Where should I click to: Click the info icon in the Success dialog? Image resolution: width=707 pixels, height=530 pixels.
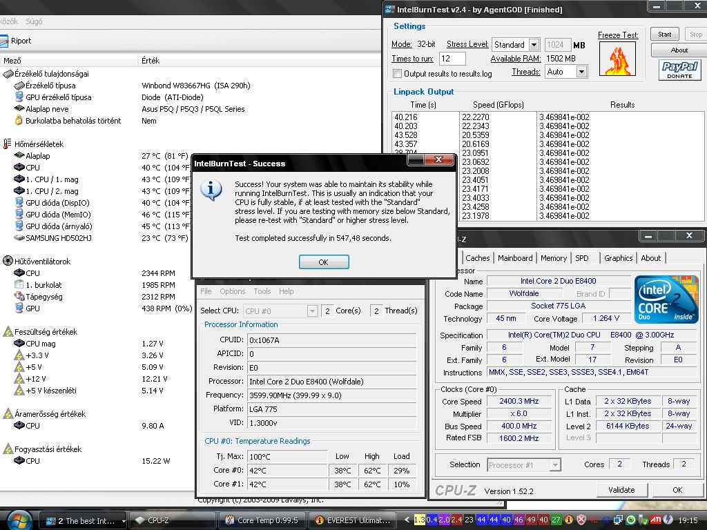point(211,190)
